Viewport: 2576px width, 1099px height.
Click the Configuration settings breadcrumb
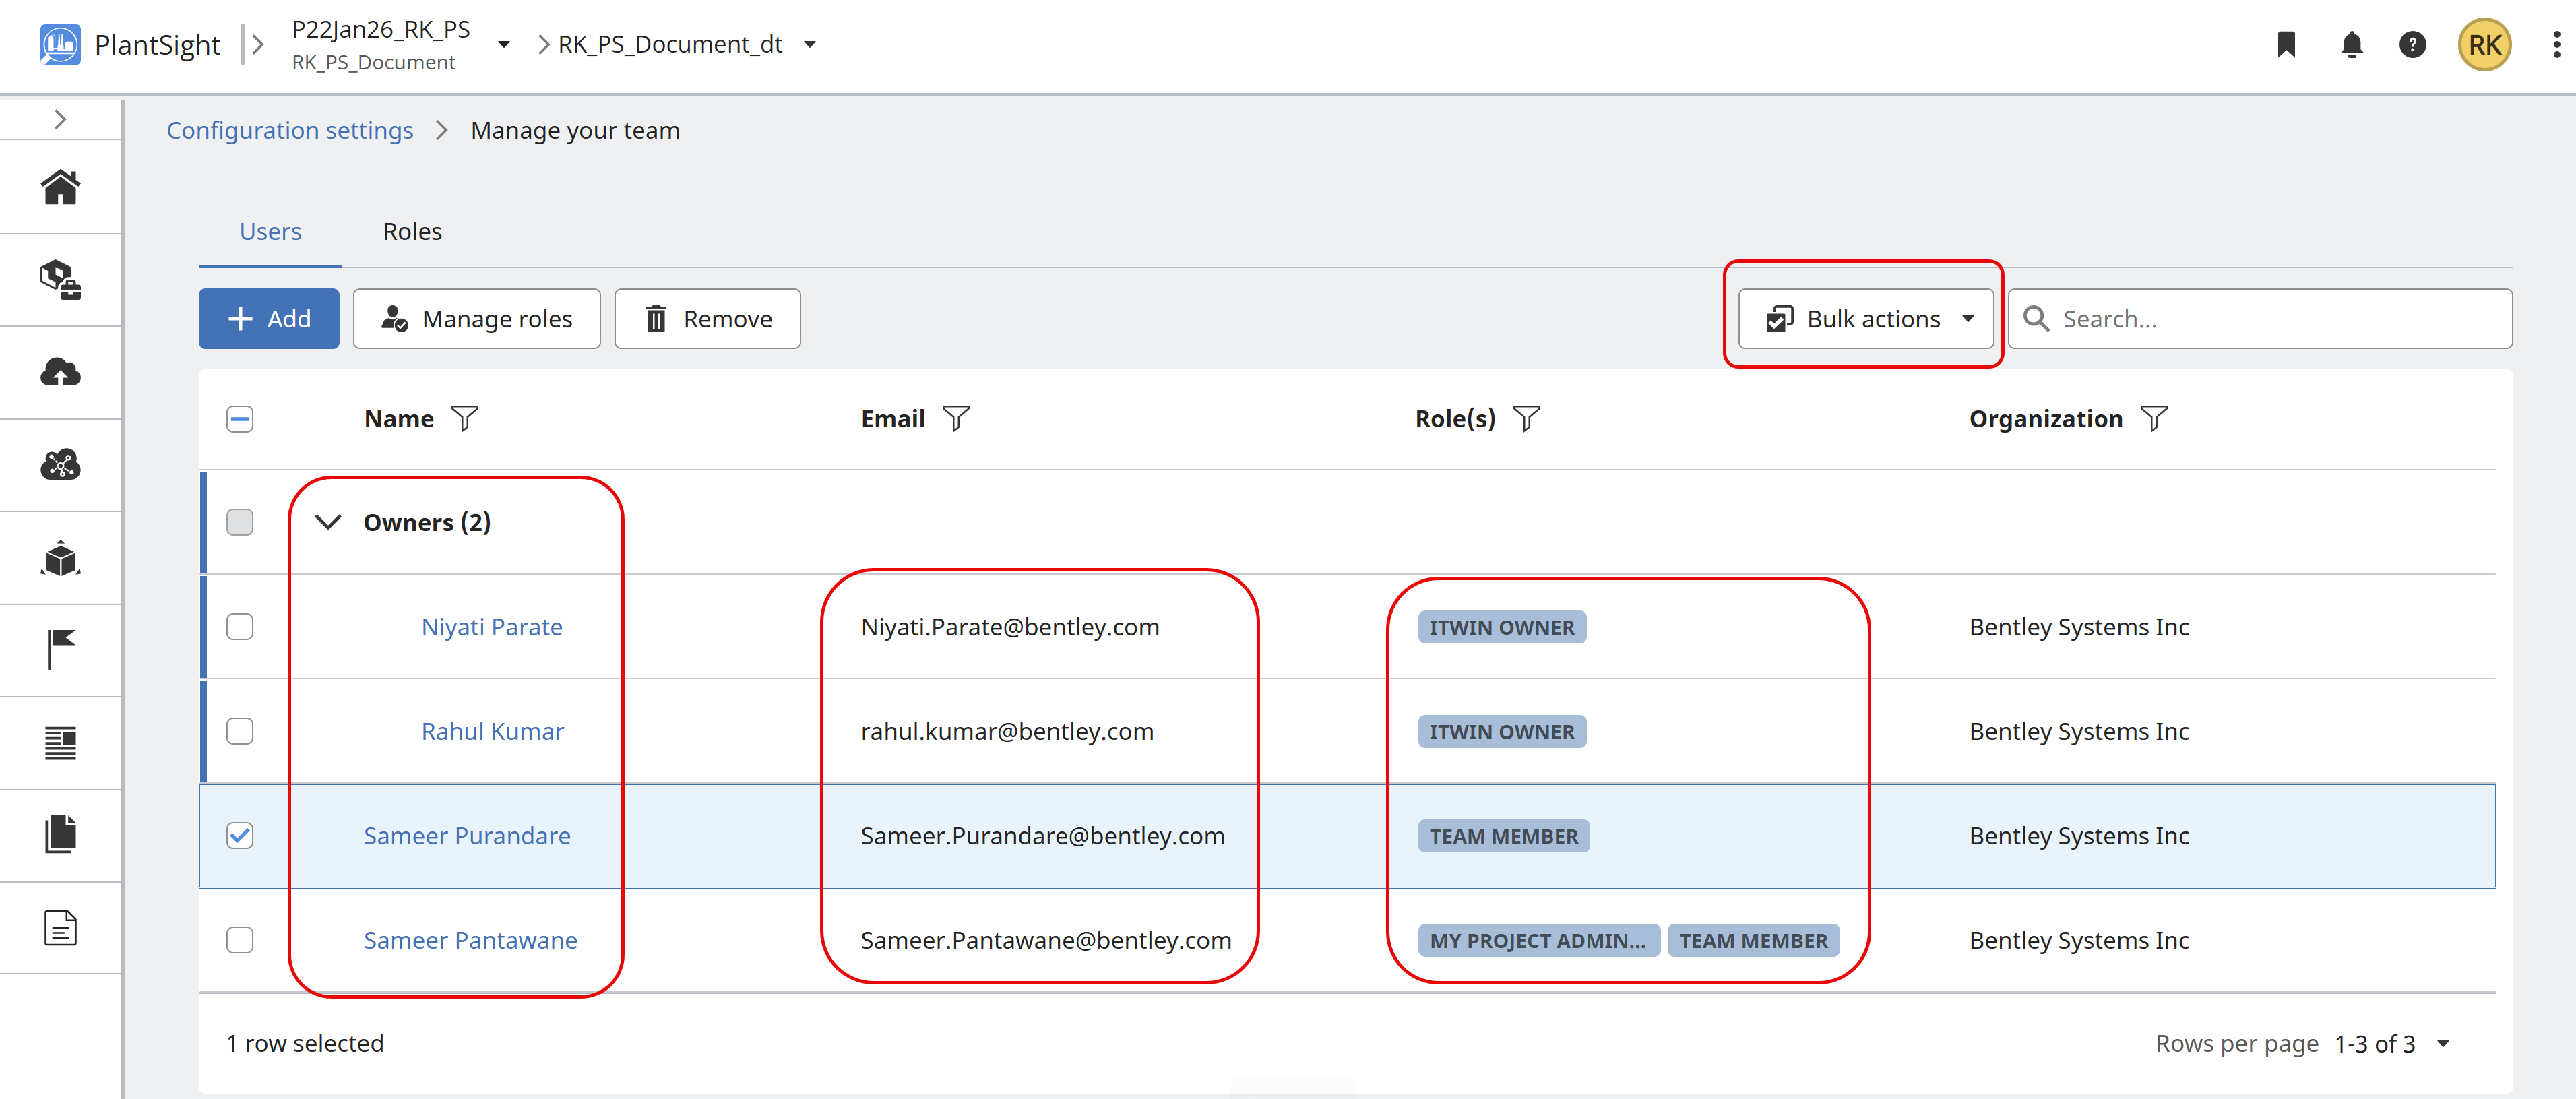[290, 130]
